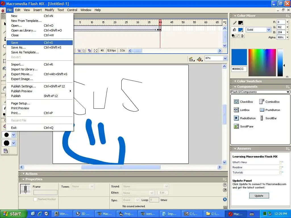Open the Answers panel options menu icon
This screenshot has width=291, height=218.
tap(288, 148)
